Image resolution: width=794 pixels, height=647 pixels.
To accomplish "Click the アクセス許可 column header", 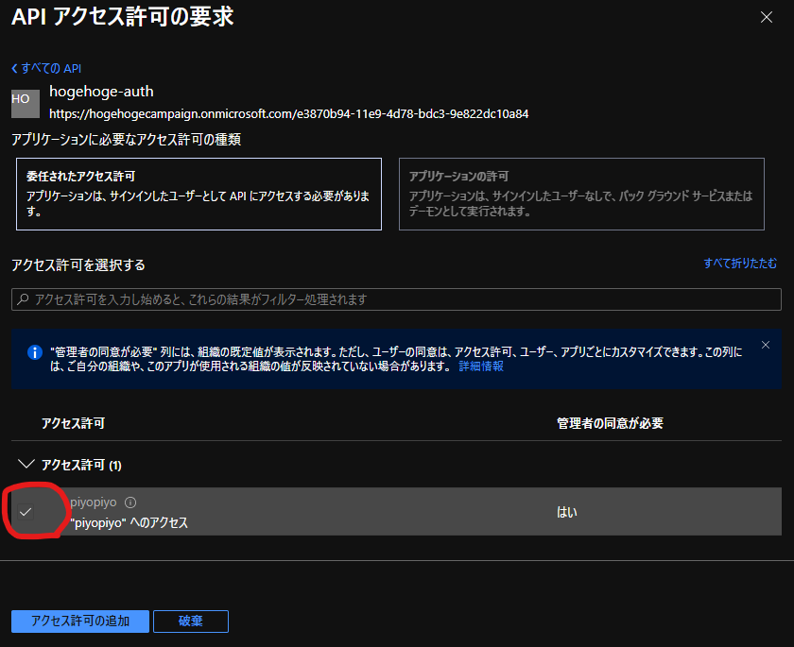I will [x=73, y=423].
